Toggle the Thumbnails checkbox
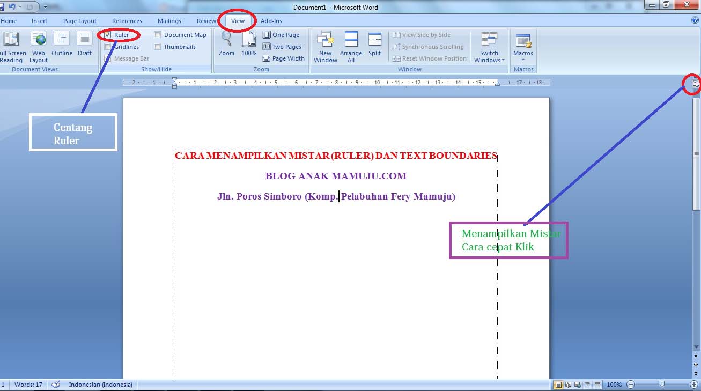This screenshot has width=701, height=391. 158,47
